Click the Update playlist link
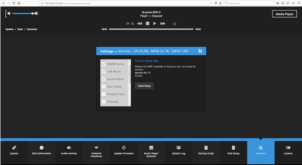The height and width of the screenshot is (165, 302). tap(9, 29)
